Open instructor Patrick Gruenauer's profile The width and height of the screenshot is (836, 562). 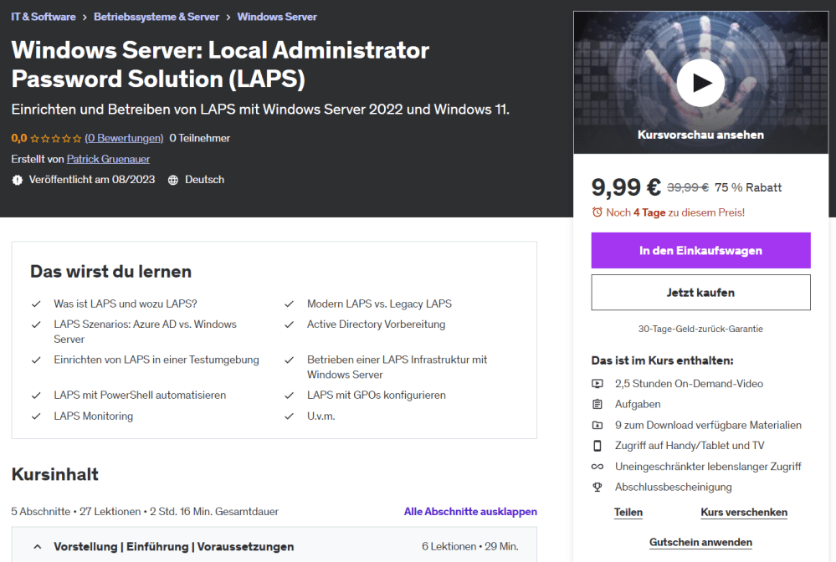[108, 159]
